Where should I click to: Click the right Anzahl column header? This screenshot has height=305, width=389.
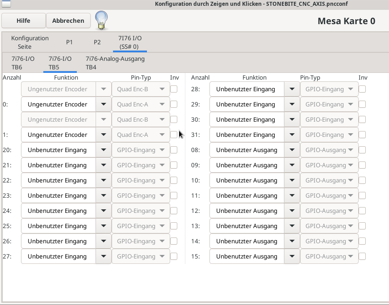(200, 77)
